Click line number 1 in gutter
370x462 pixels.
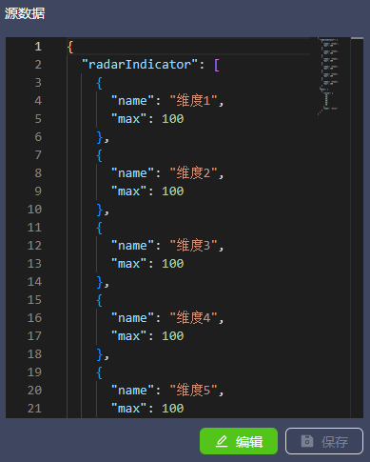tap(38, 47)
